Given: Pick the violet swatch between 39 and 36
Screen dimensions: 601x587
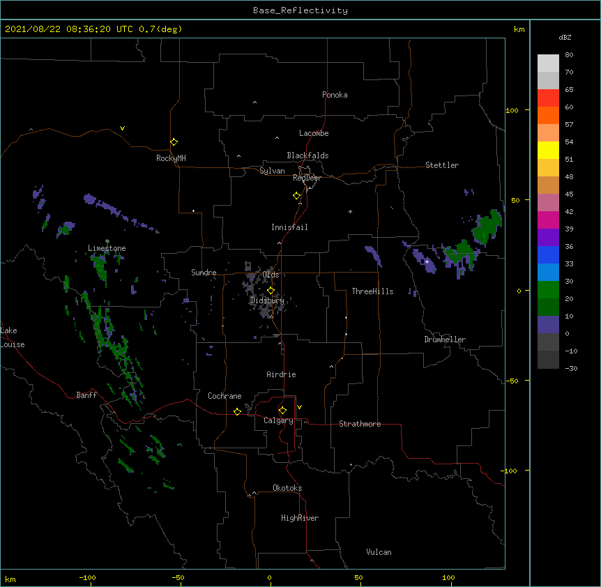Looking at the screenshot, I should 548,238.
